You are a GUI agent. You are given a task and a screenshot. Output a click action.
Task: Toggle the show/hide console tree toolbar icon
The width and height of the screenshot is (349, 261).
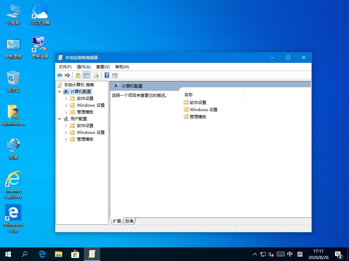pyautogui.click(x=86, y=75)
